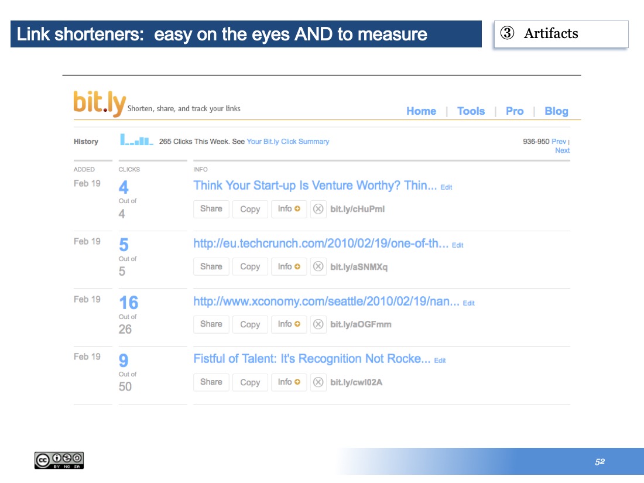The height and width of the screenshot is (483, 644).
Task: Go to Prev history page
Action: pos(559,142)
